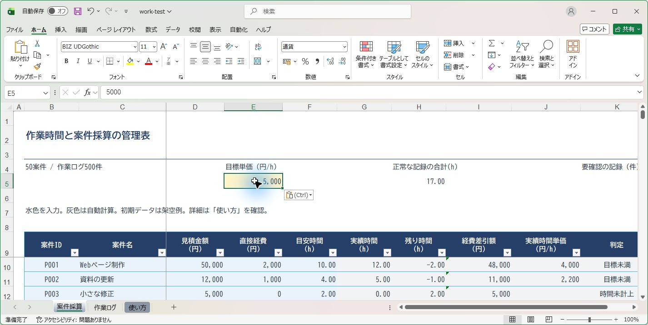Expand the Name Box dropdown
This screenshot has height=325, width=648.
point(45,93)
